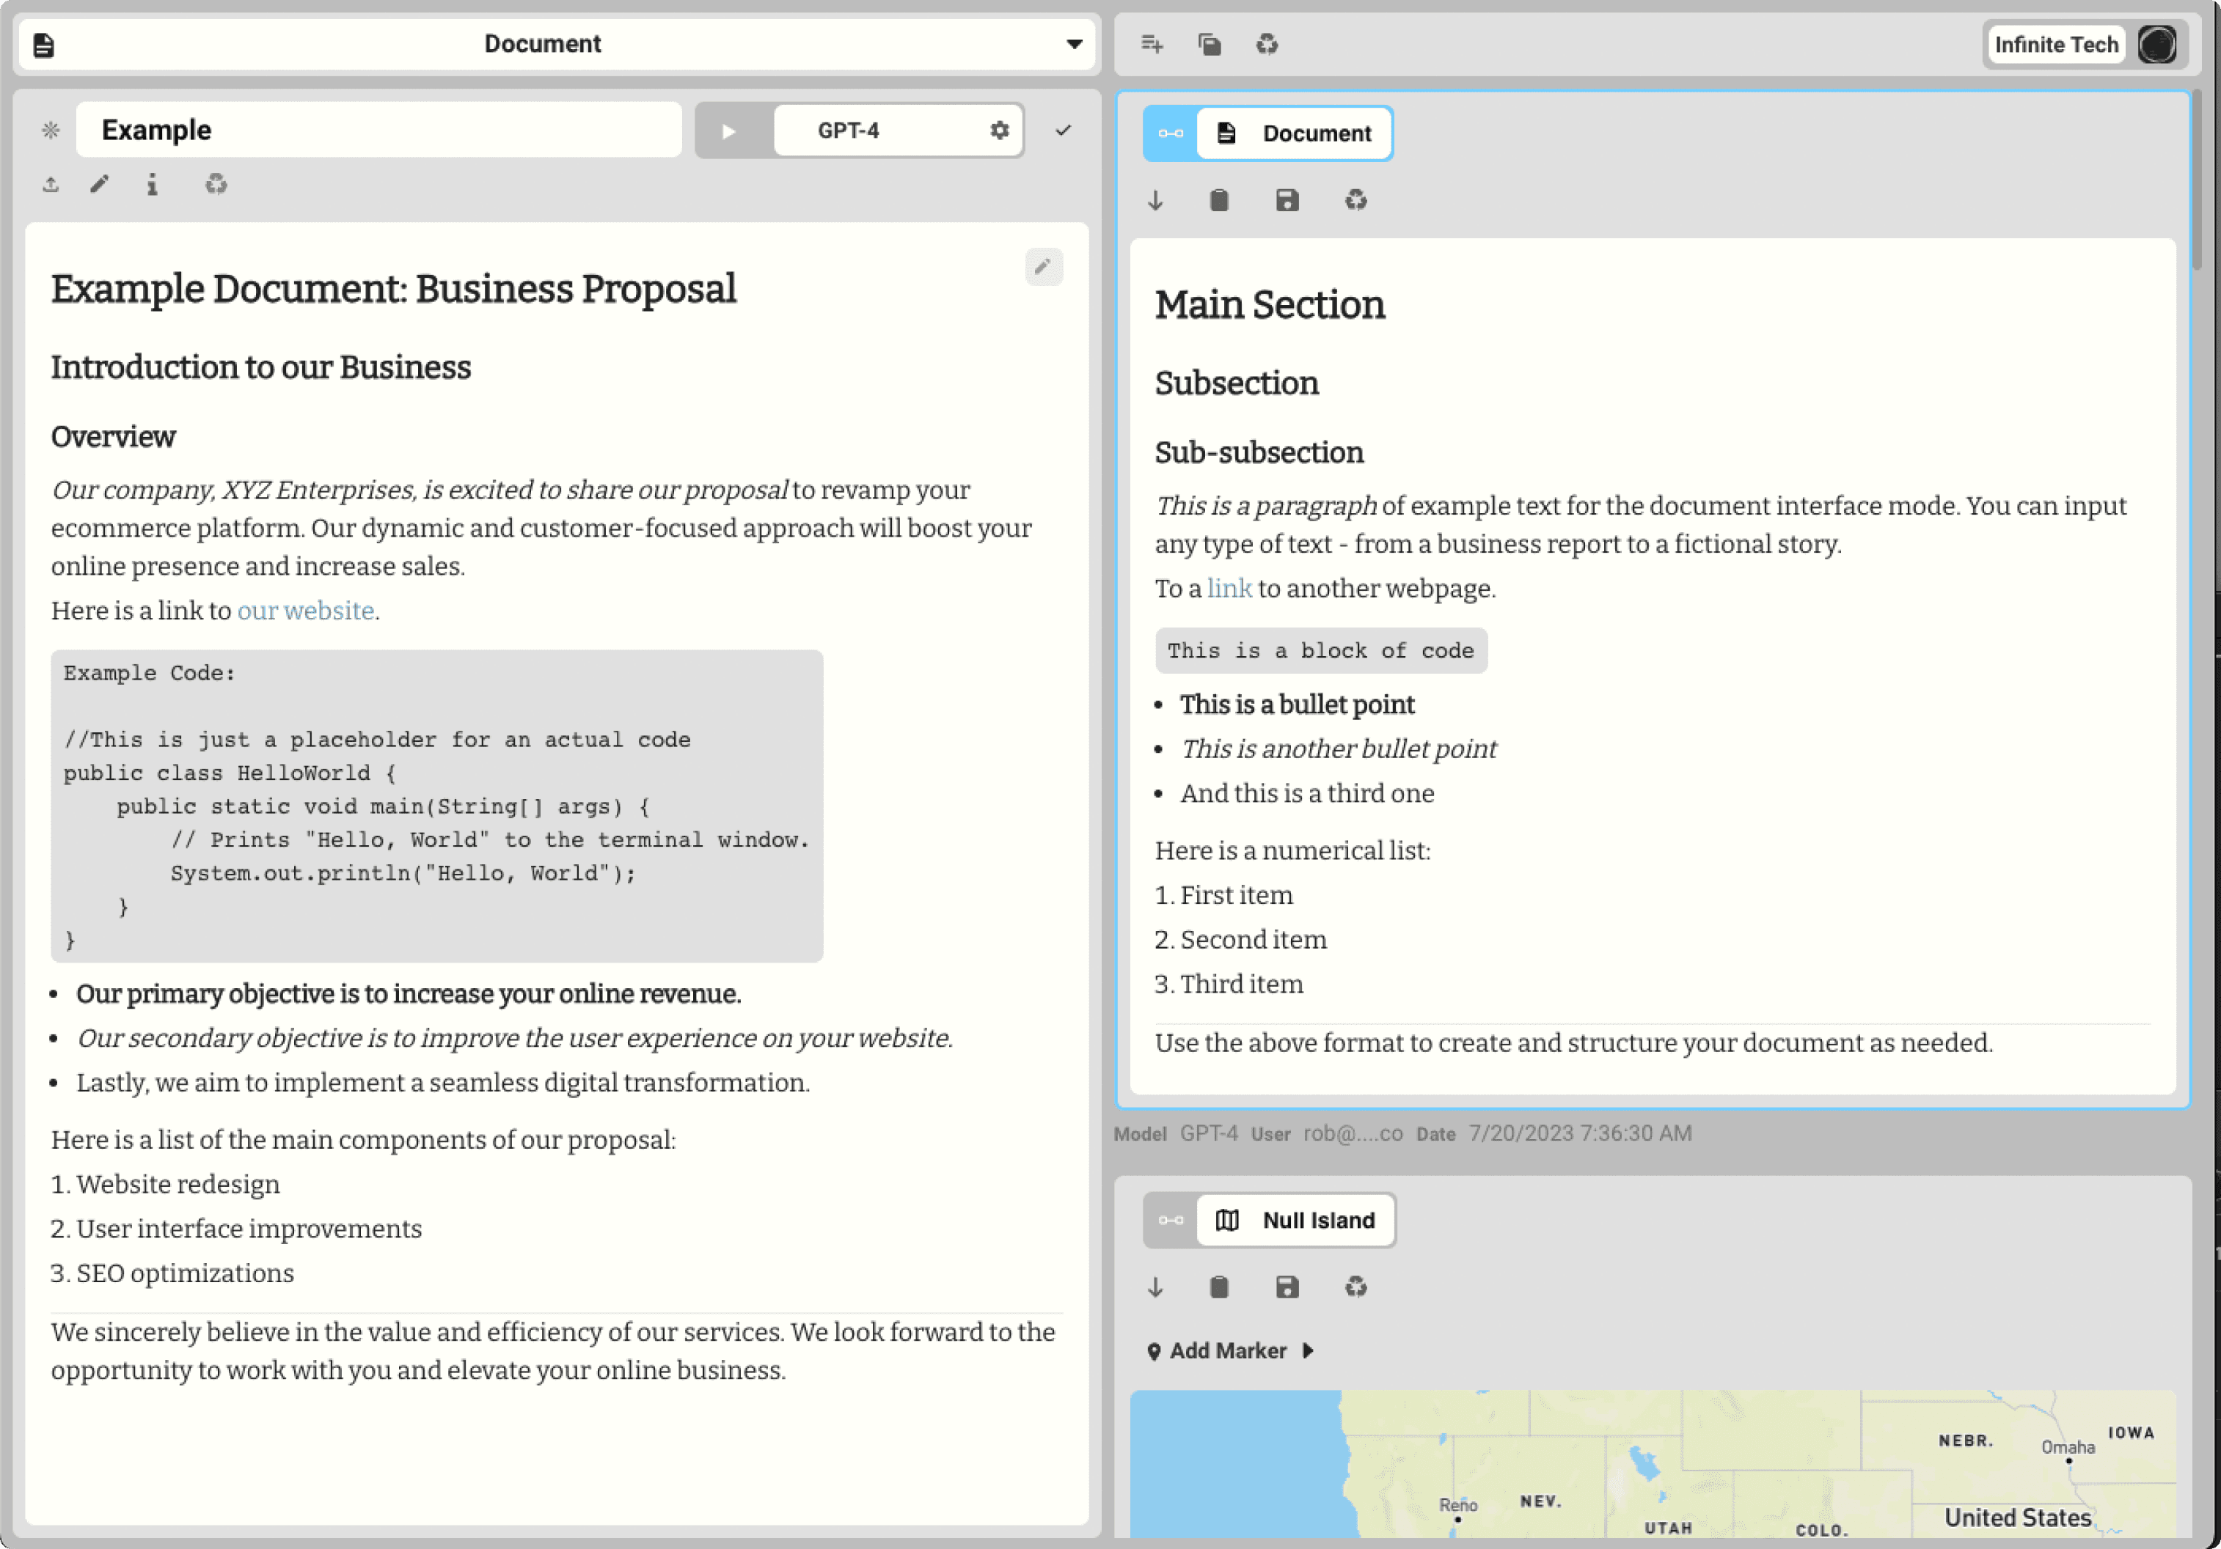Run the prompt with the play button
This screenshot has width=2221, height=1549.
point(731,130)
